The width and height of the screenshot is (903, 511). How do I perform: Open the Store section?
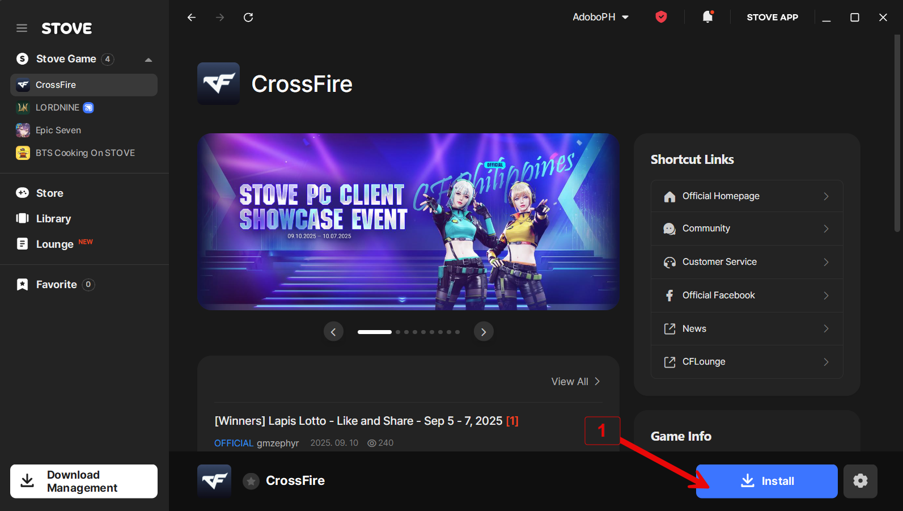click(49, 193)
